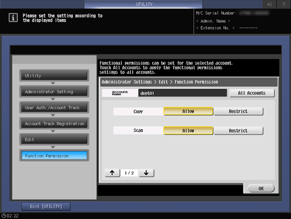Confirm settings with the OK button
This screenshot has width=291, height=219.
pos(261,189)
